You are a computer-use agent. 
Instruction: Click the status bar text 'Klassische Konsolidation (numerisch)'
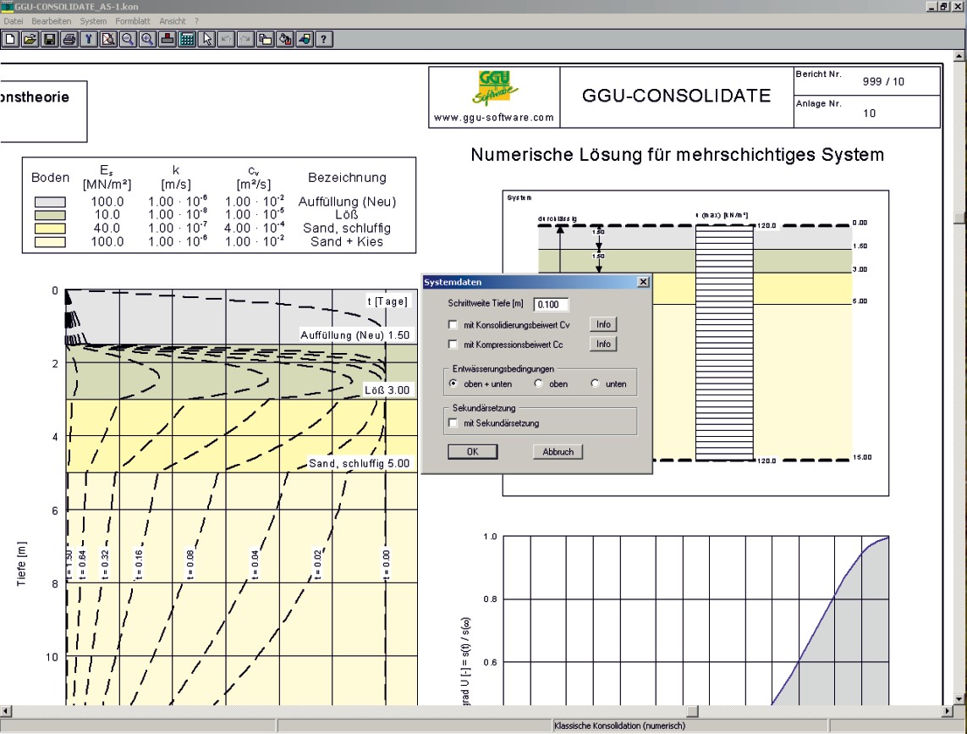(x=619, y=726)
